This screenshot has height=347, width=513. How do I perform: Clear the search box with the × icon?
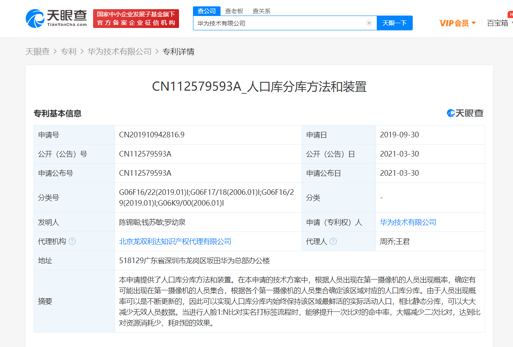point(369,23)
